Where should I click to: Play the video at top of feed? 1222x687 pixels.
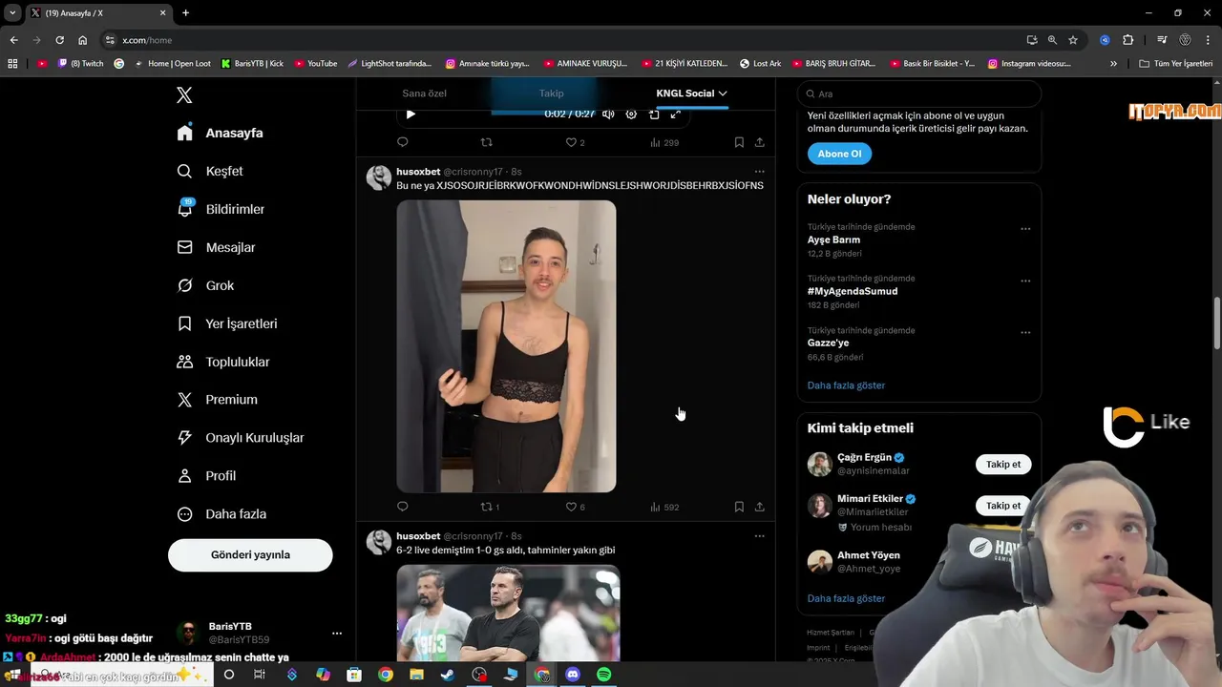[411, 114]
